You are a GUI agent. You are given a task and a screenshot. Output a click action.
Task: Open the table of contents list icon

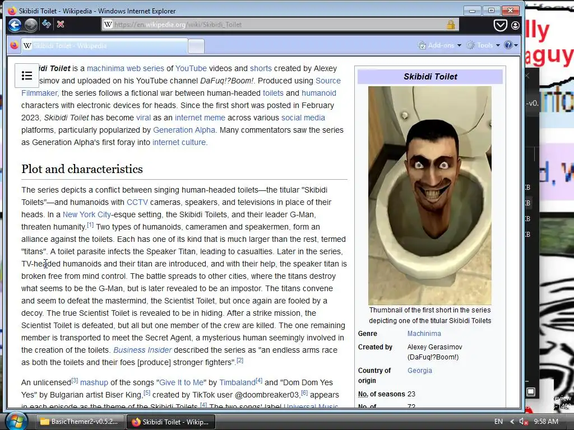27,76
